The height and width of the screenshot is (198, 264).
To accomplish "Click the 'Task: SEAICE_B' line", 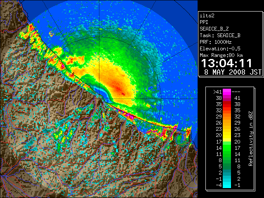I will point(220,35).
